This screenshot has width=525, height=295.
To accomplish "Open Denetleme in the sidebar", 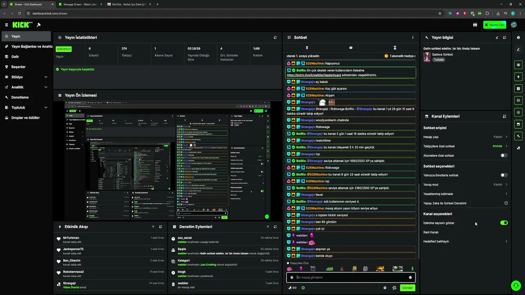I will pos(26,98).
